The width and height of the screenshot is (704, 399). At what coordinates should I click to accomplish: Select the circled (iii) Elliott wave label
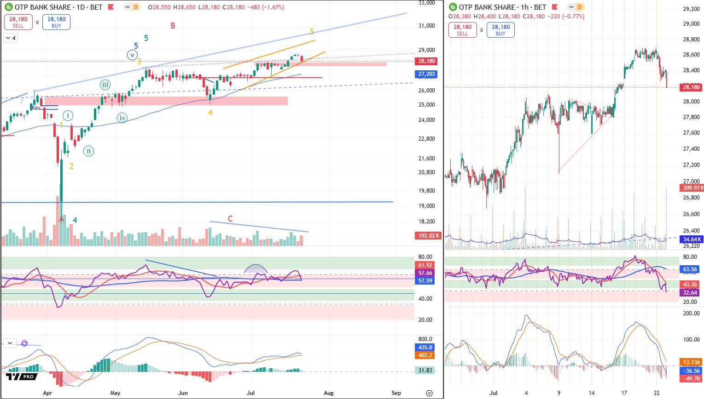coord(105,85)
